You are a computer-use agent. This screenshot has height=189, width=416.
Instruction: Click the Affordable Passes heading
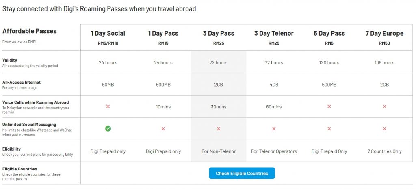[30, 31]
